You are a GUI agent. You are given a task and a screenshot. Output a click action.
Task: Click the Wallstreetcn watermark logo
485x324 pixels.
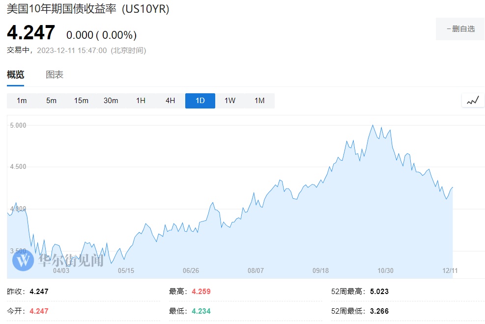point(23,260)
